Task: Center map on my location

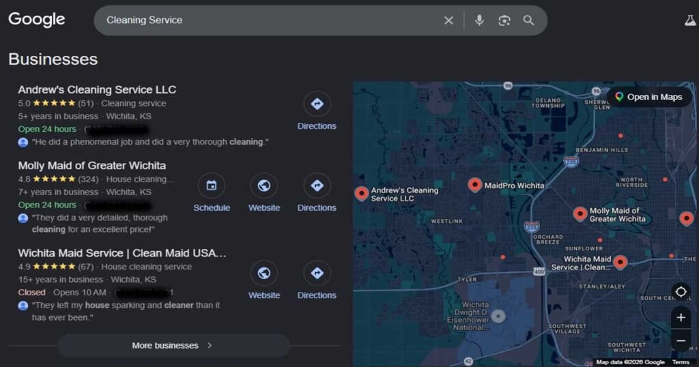Action: (681, 292)
